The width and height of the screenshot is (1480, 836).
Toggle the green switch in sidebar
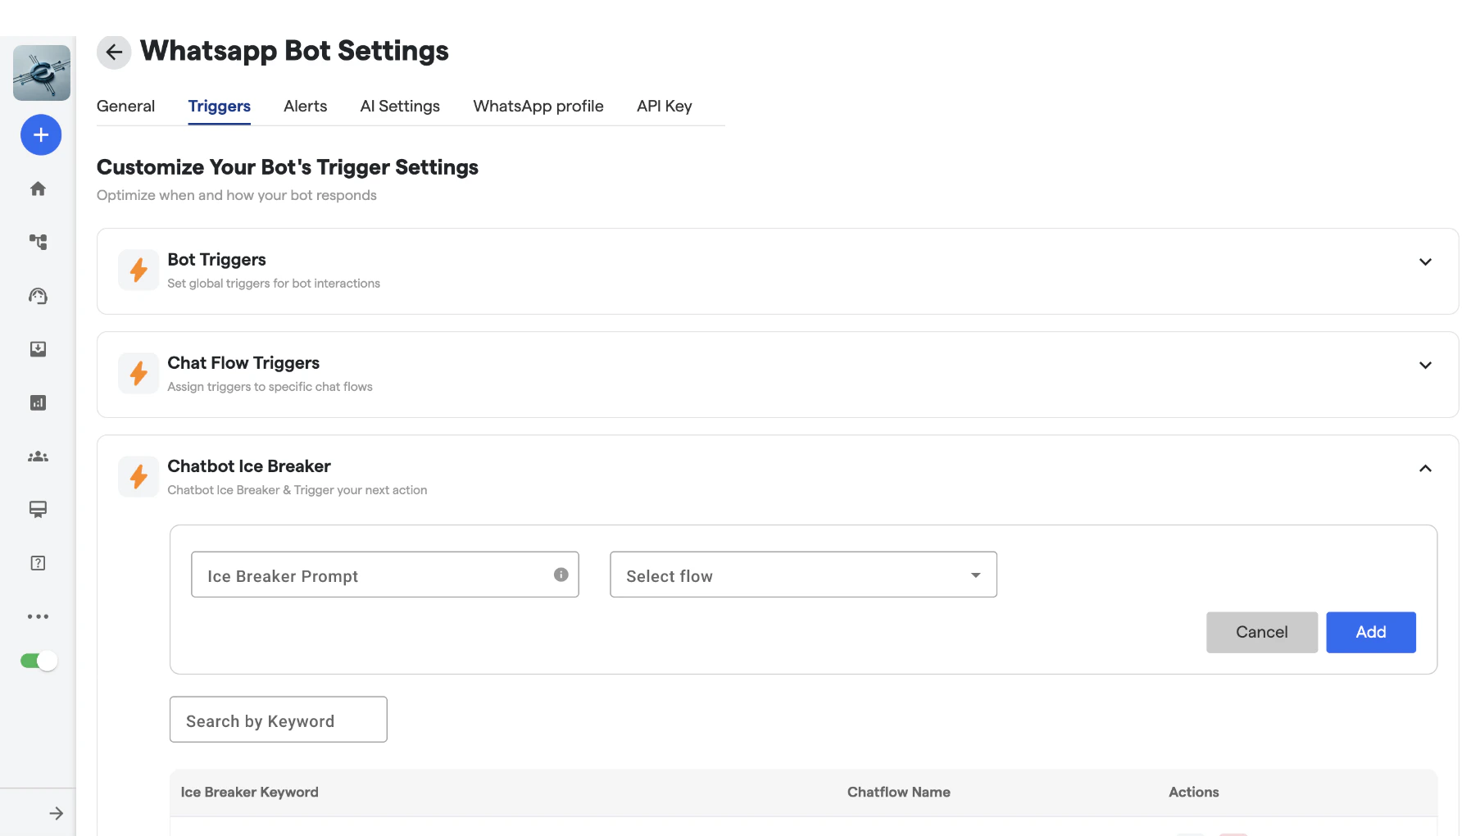39,661
